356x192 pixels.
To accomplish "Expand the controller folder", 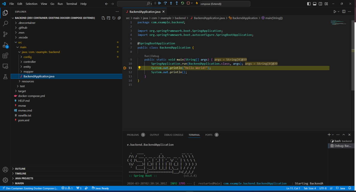I will (x=30, y=62).
